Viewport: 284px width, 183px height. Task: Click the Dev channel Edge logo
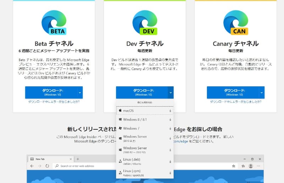[x=145, y=22]
